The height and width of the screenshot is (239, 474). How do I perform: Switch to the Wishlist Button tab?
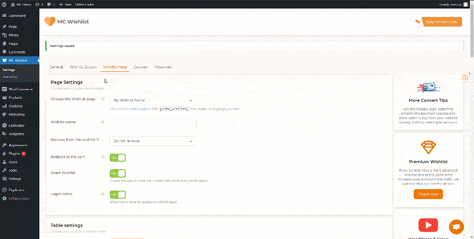tap(83, 67)
